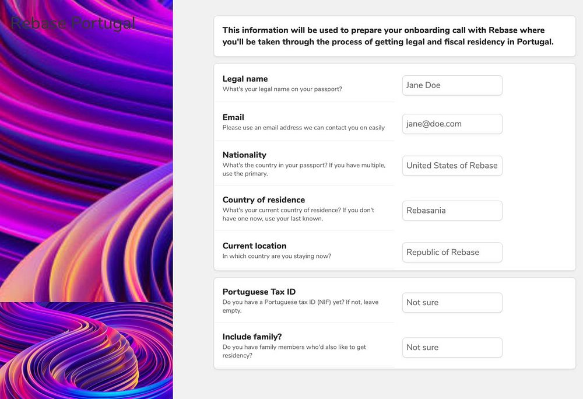Select the Nationality input field

(x=452, y=166)
